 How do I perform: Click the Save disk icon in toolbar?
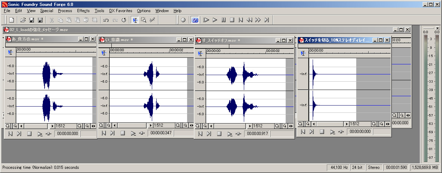tap(31, 20)
